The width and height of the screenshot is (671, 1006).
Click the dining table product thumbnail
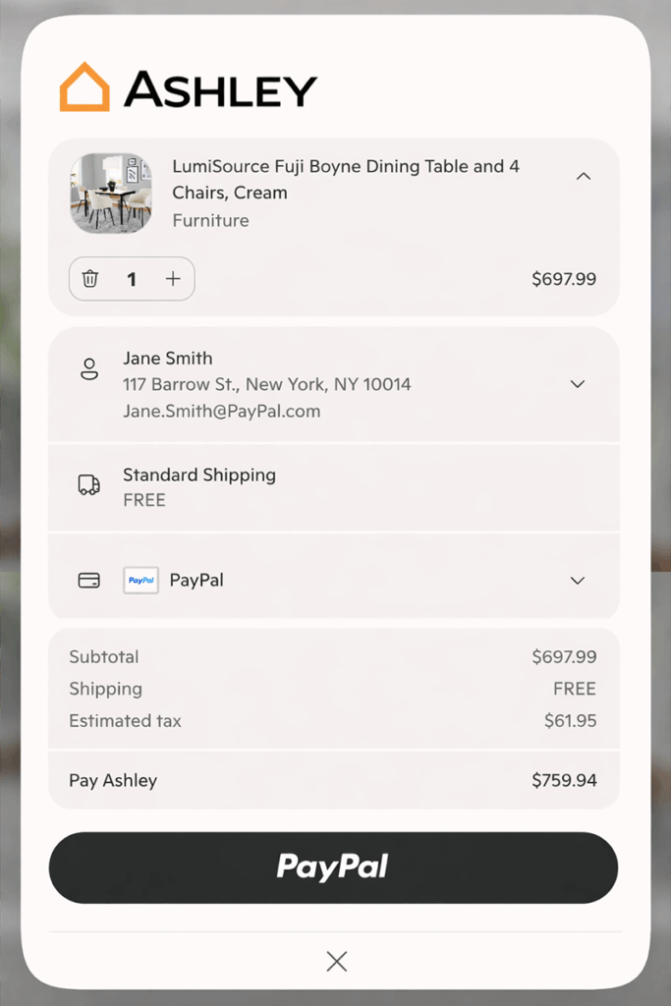[x=110, y=194]
